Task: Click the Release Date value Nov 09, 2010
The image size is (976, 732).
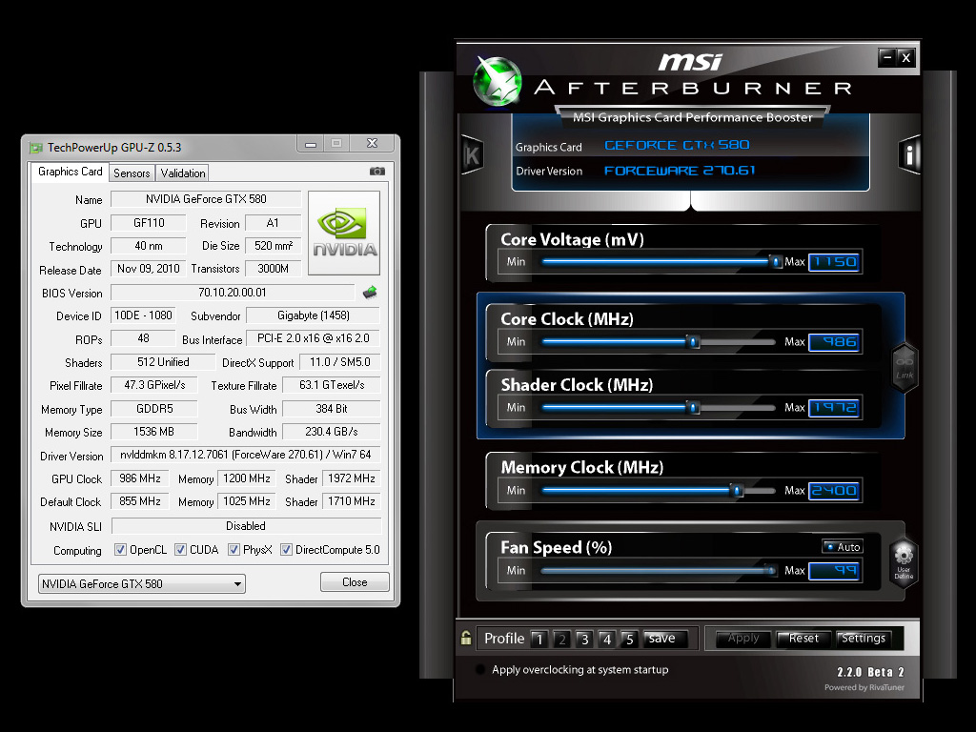Action: [x=149, y=269]
